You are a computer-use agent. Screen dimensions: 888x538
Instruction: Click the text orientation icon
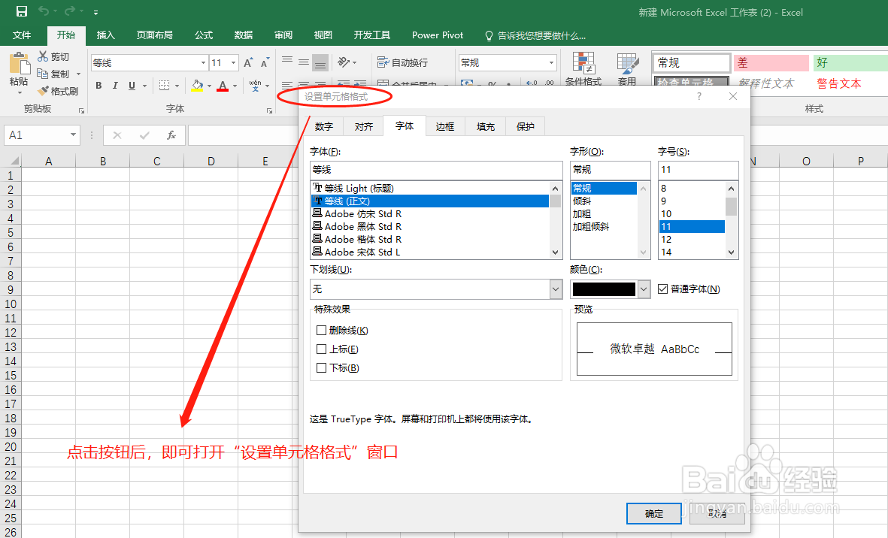344,62
